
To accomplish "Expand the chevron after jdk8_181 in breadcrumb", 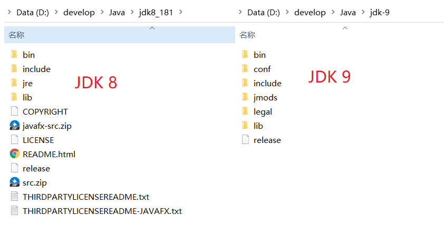I will (x=181, y=12).
